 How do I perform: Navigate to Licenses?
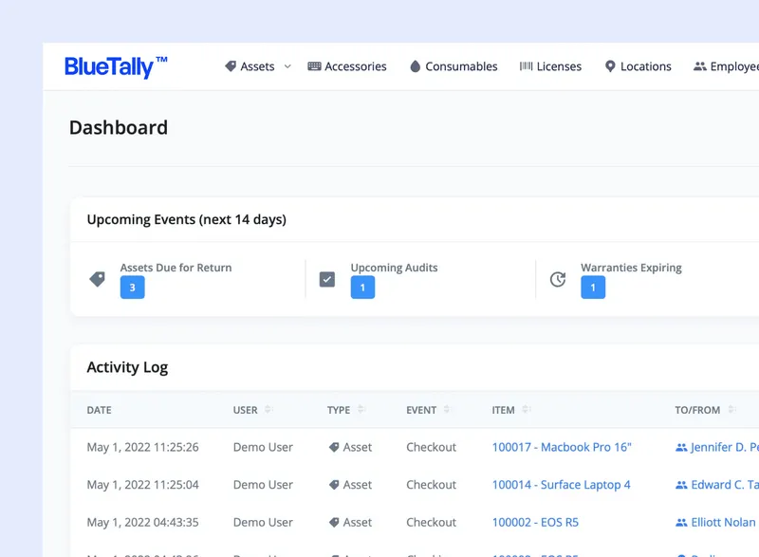550,66
